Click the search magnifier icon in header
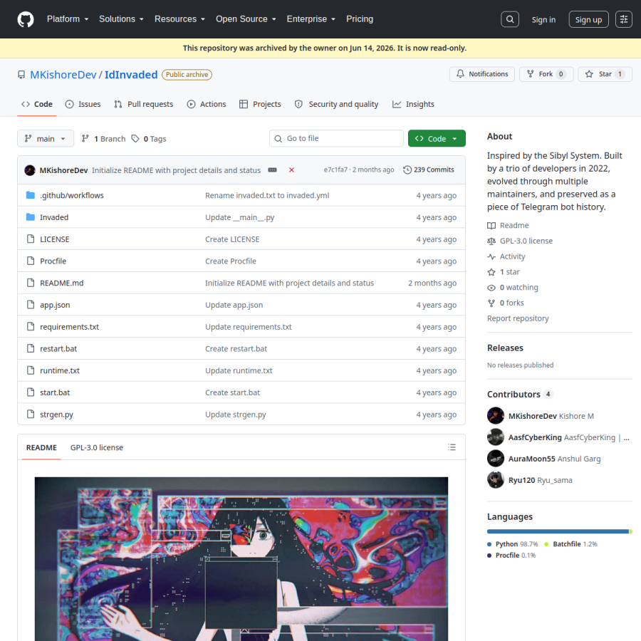The width and height of the screenshot is (641, 641). (x=510, y=19)
